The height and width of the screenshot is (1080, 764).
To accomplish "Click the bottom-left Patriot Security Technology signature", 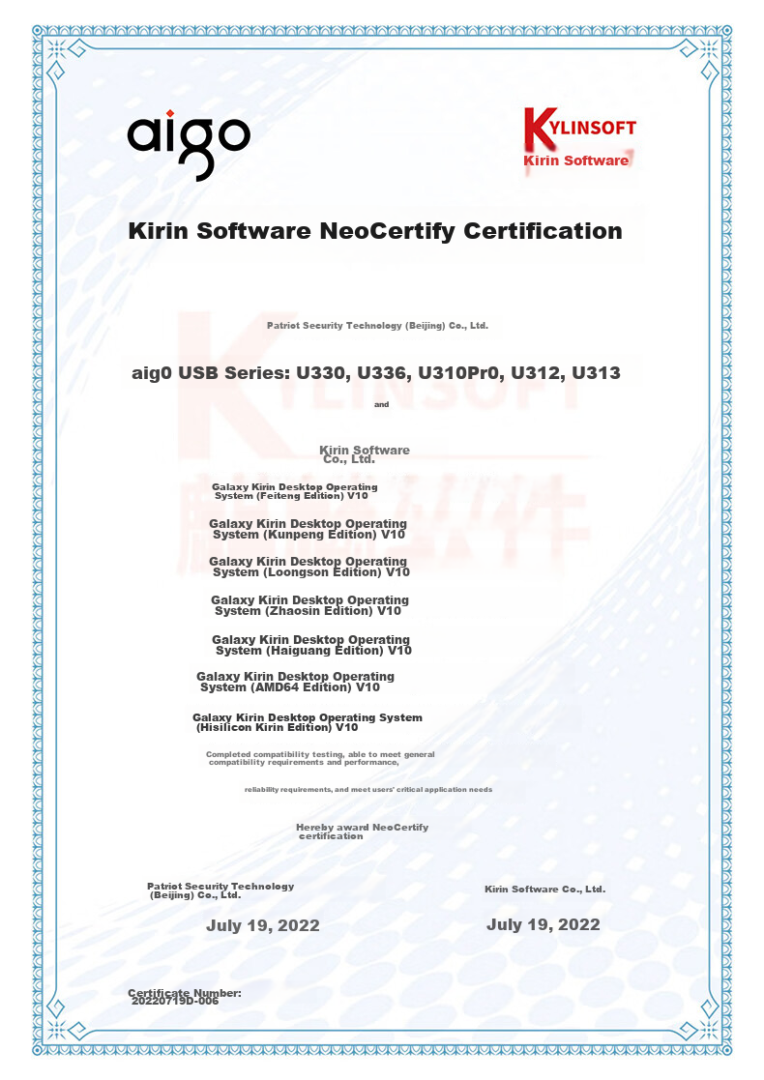I will (220, 890).
